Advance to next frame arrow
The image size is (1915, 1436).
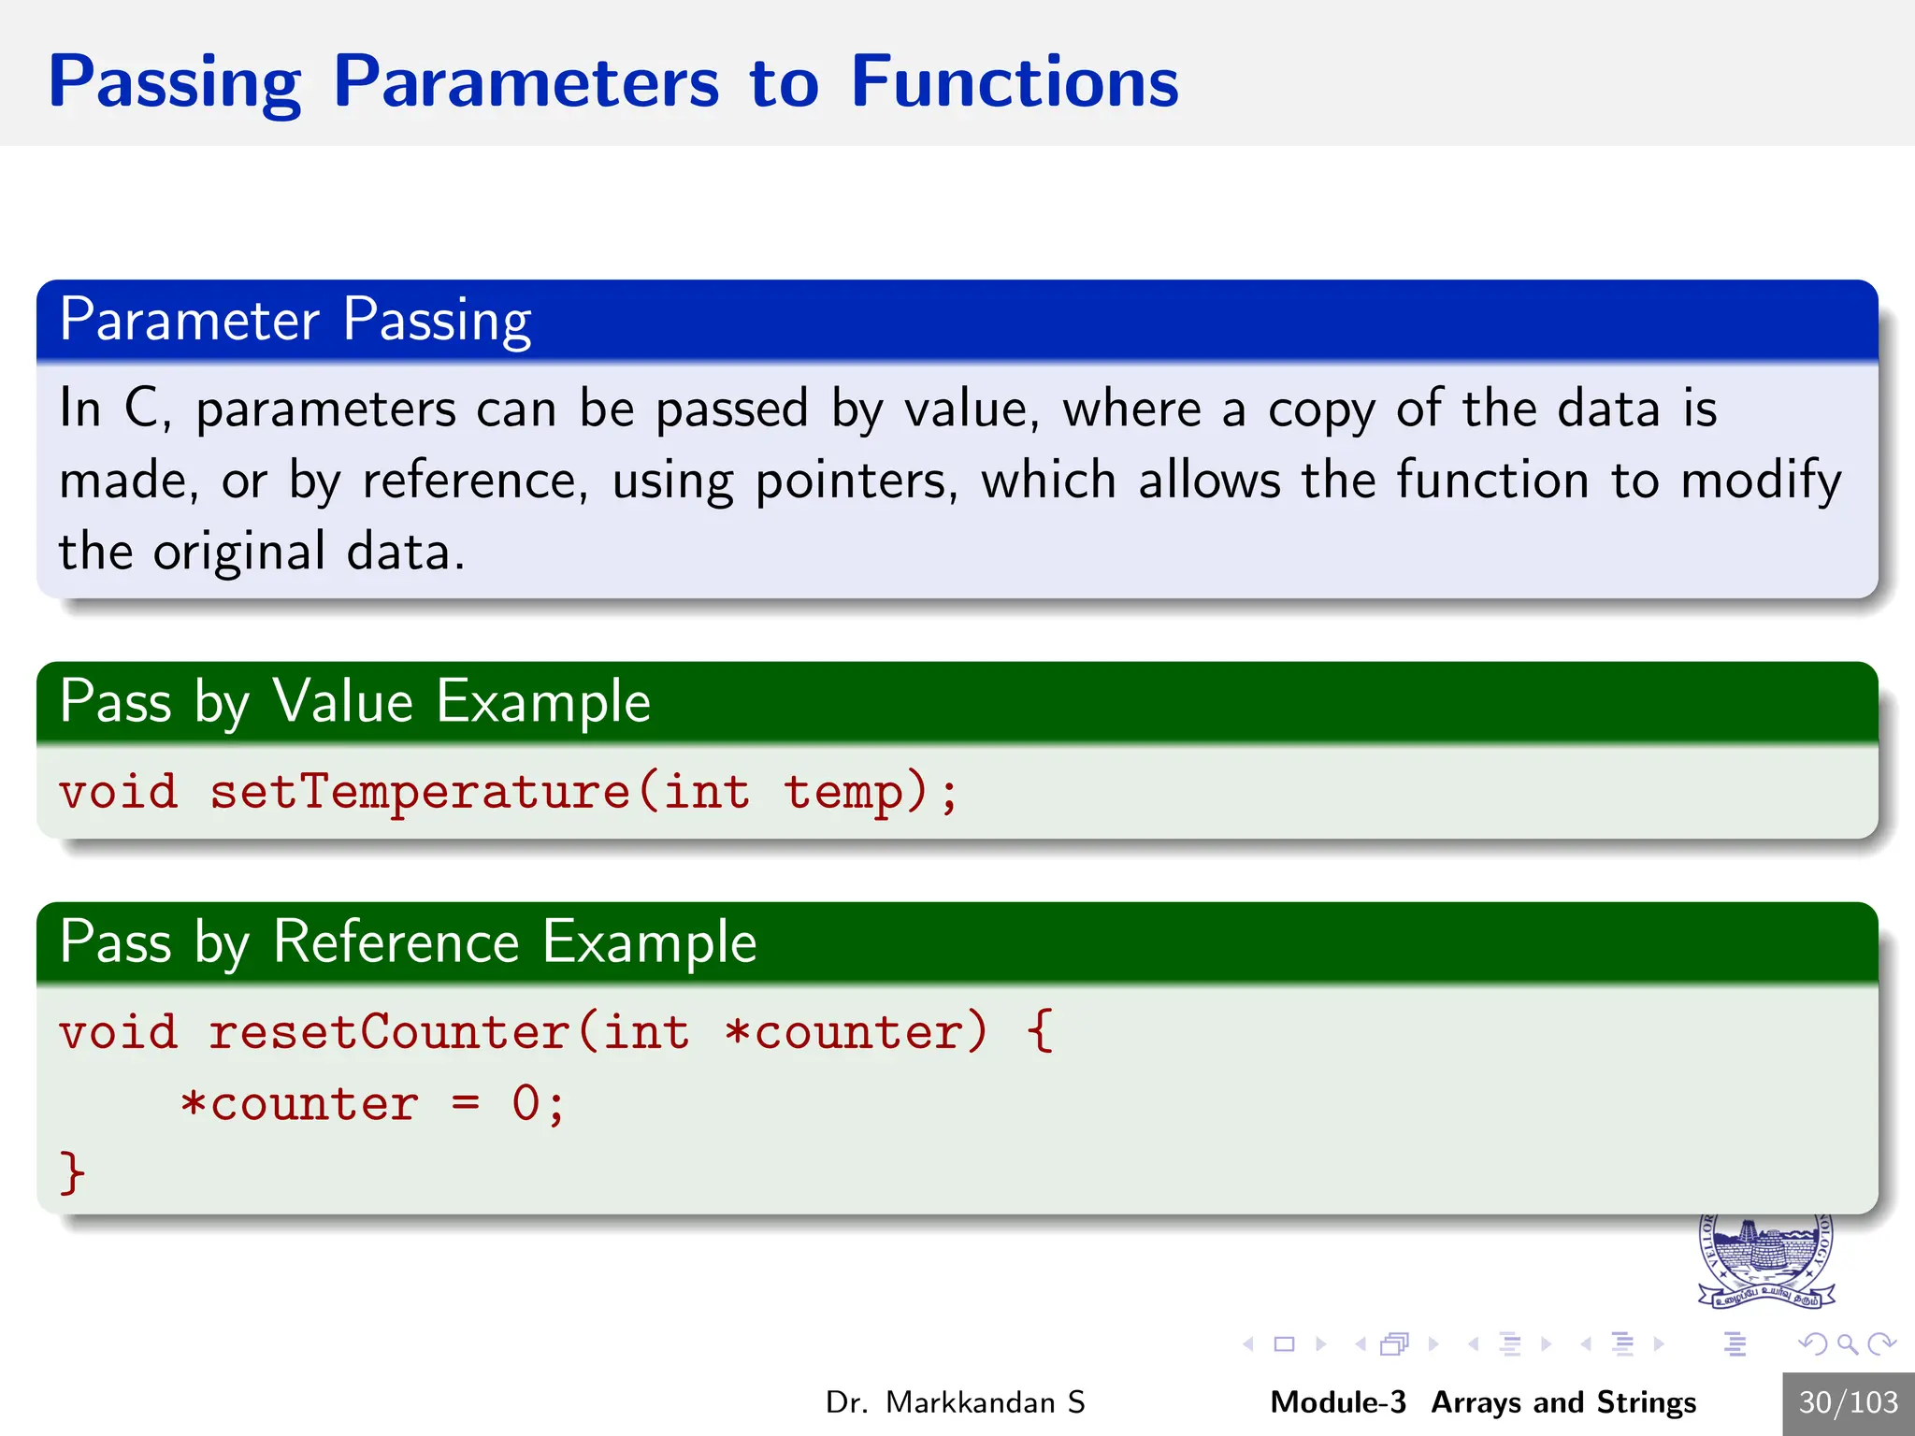pos(1433,1344)
